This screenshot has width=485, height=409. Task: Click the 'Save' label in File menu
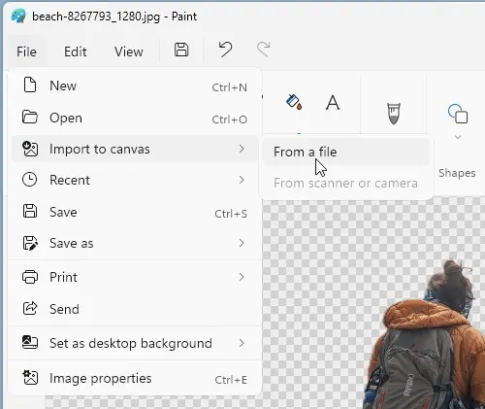(63, 213)
